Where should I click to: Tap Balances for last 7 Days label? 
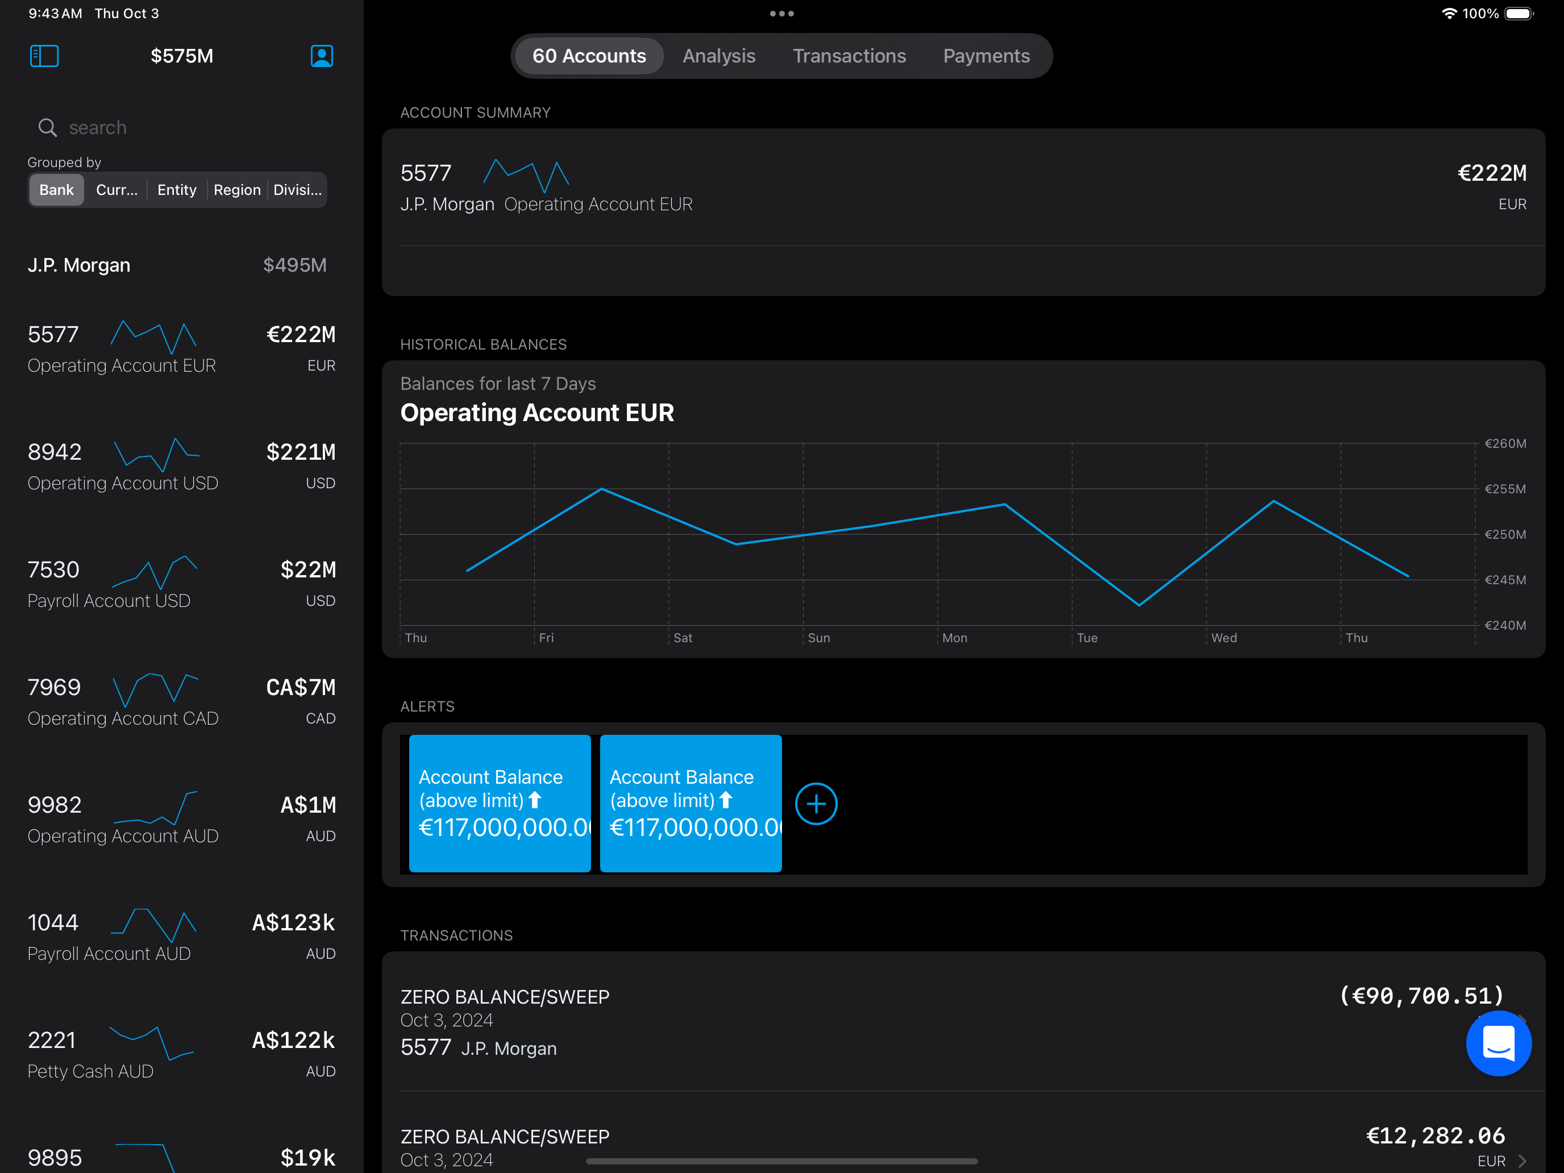tap(498, 384)
